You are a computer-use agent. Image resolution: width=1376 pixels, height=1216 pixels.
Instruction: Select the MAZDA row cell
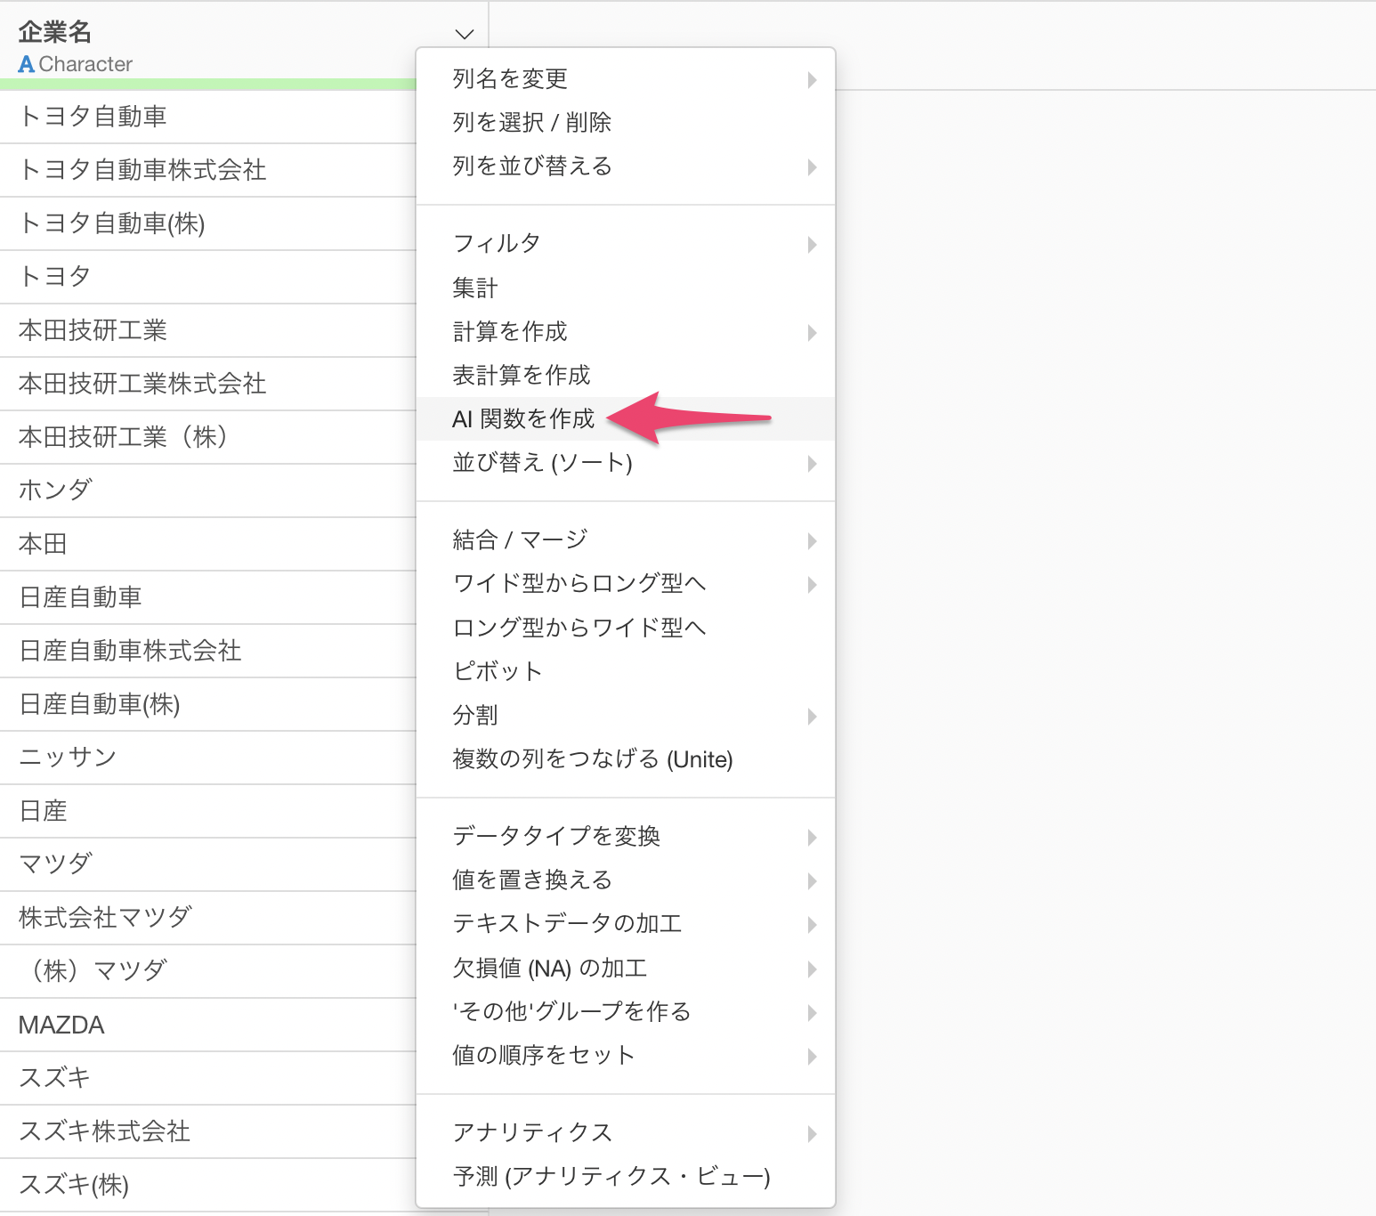[x=61, y=1025]
